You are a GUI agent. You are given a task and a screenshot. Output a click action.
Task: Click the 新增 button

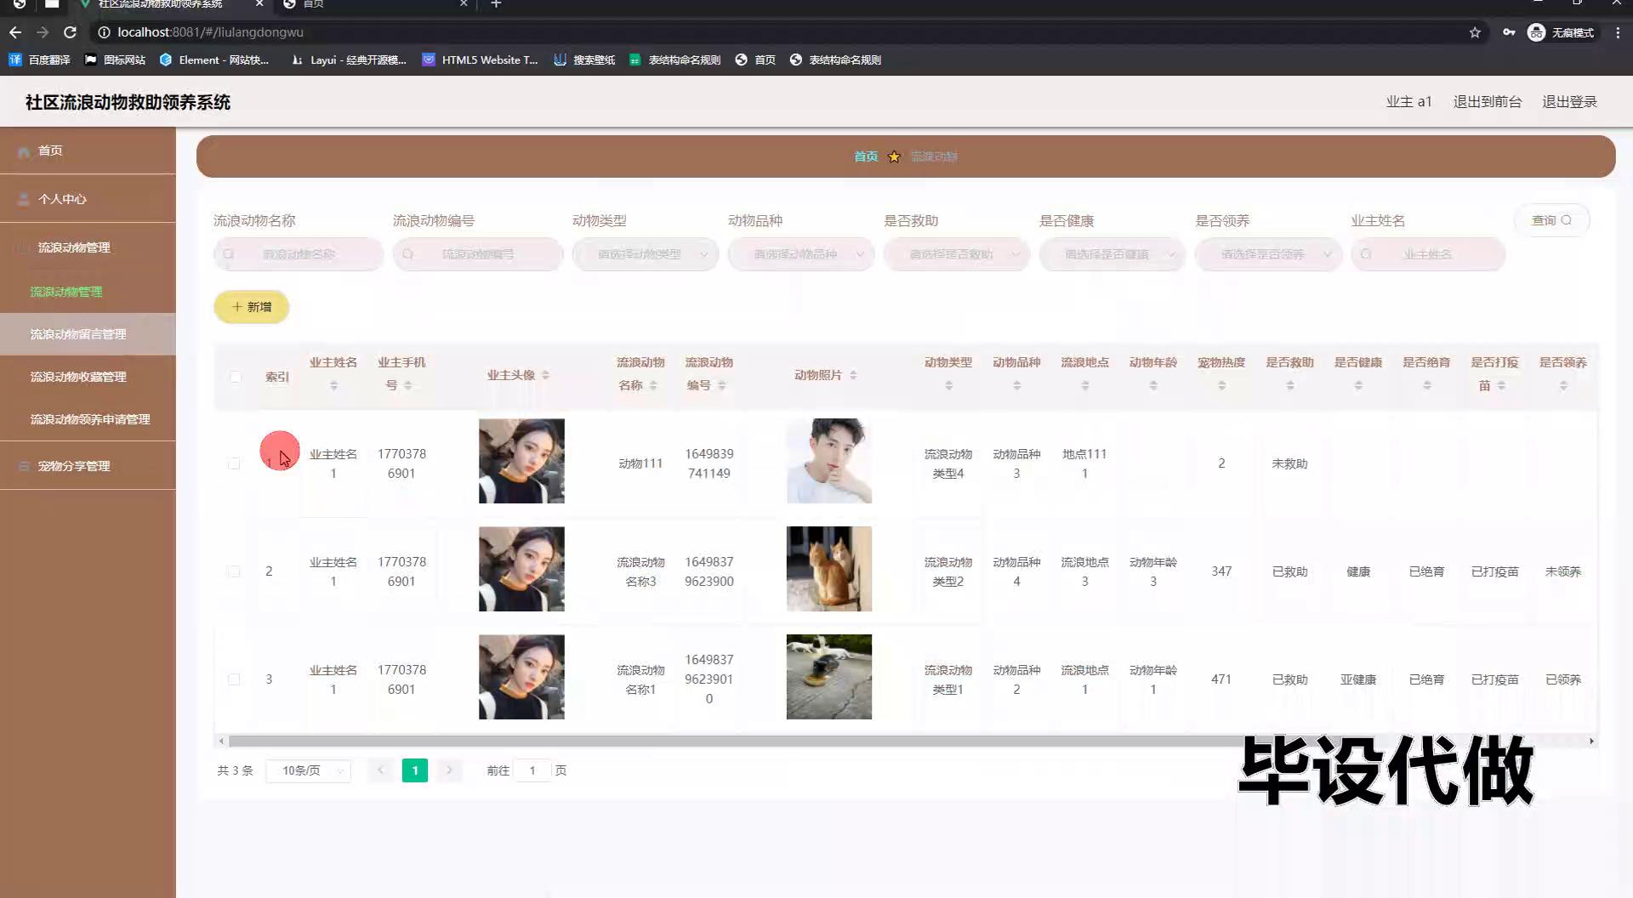(x=252, y=307)
